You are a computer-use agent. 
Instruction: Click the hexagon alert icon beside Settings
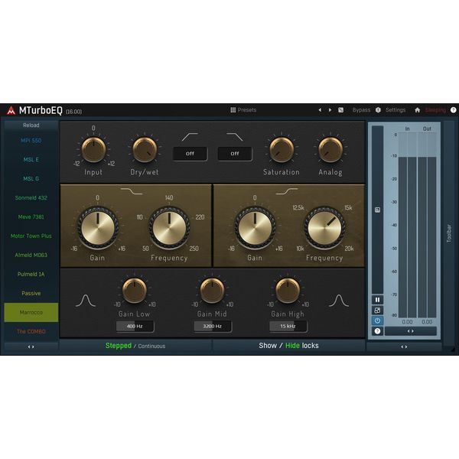(378, 110)
